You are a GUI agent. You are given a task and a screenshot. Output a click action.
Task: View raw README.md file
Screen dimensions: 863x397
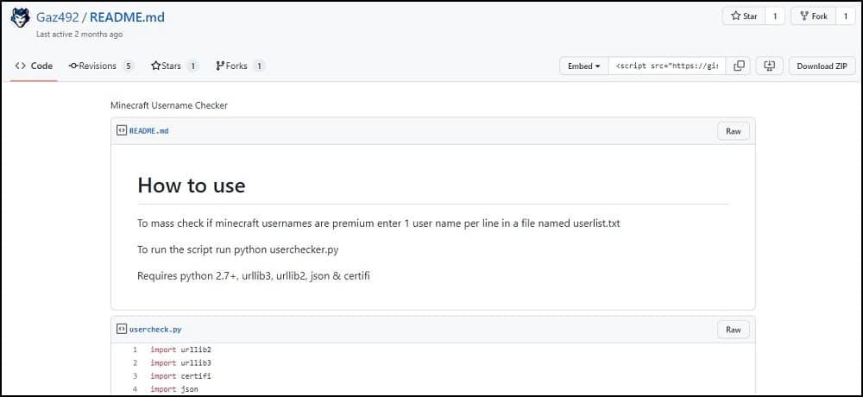pyautogui.click(x=733, y=131)
